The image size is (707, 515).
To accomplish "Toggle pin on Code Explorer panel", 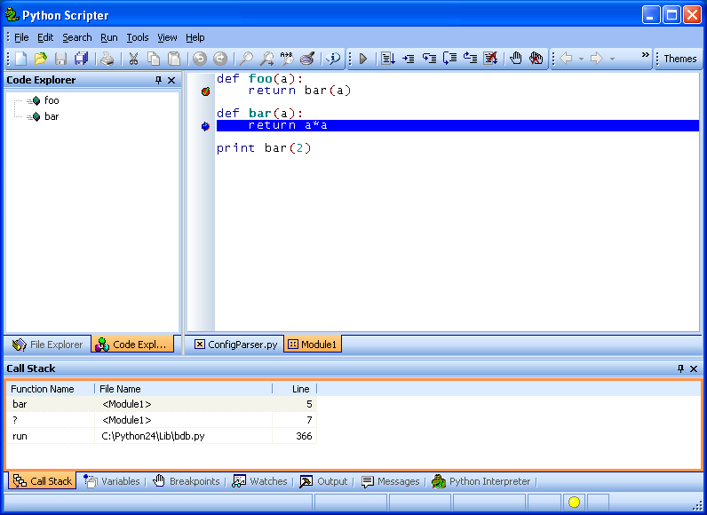I will tap(158, 80).
